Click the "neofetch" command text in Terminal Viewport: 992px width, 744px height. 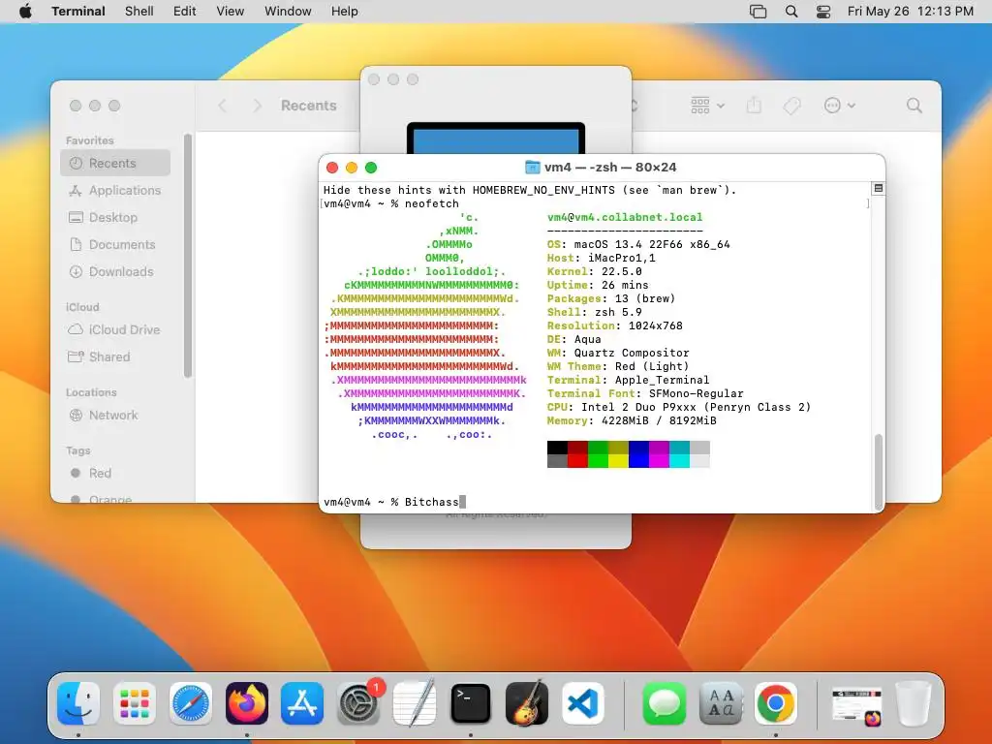pos(431,203)
